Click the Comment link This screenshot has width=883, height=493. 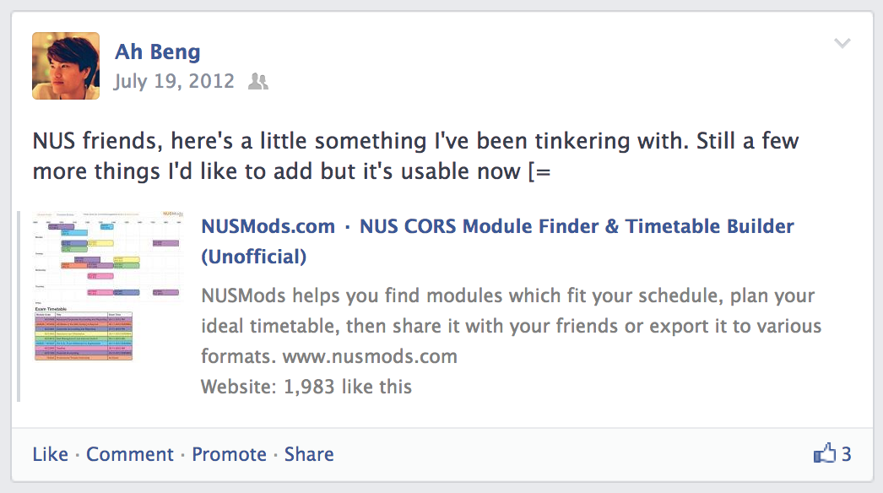129,454
